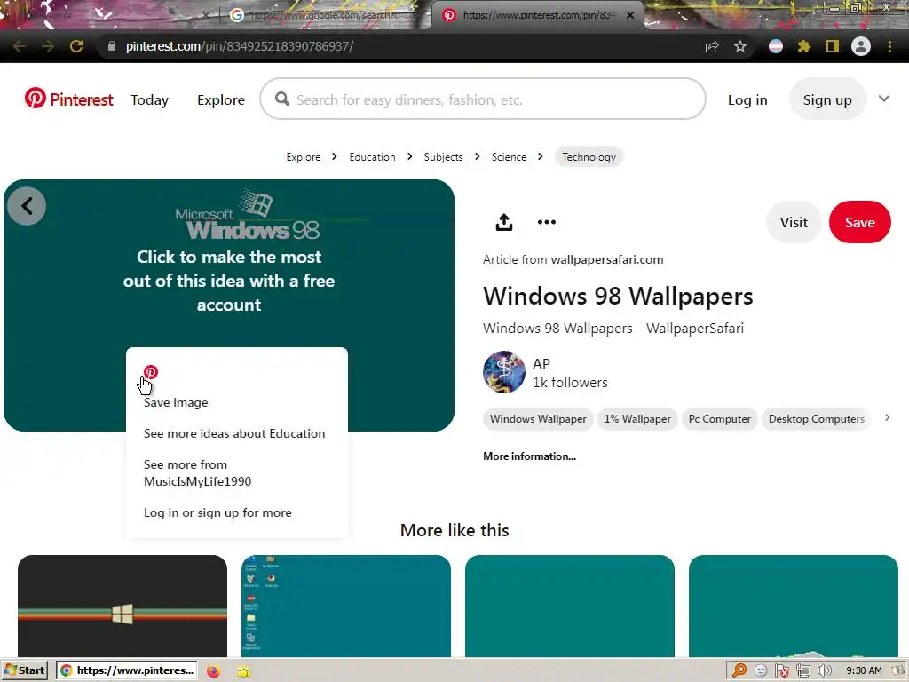Select the Windows Wallpaper tag
The image size is (909, 682).
(x=538, y=419)
